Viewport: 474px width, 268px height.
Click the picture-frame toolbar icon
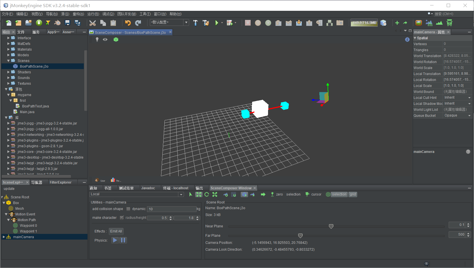(x=419, y=23)
